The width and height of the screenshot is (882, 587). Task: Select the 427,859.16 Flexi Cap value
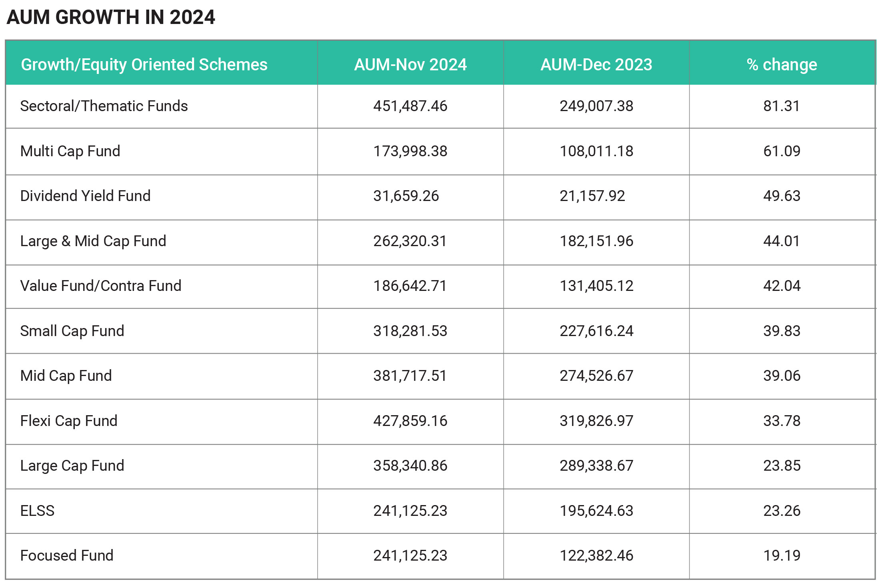pos(410,421)
